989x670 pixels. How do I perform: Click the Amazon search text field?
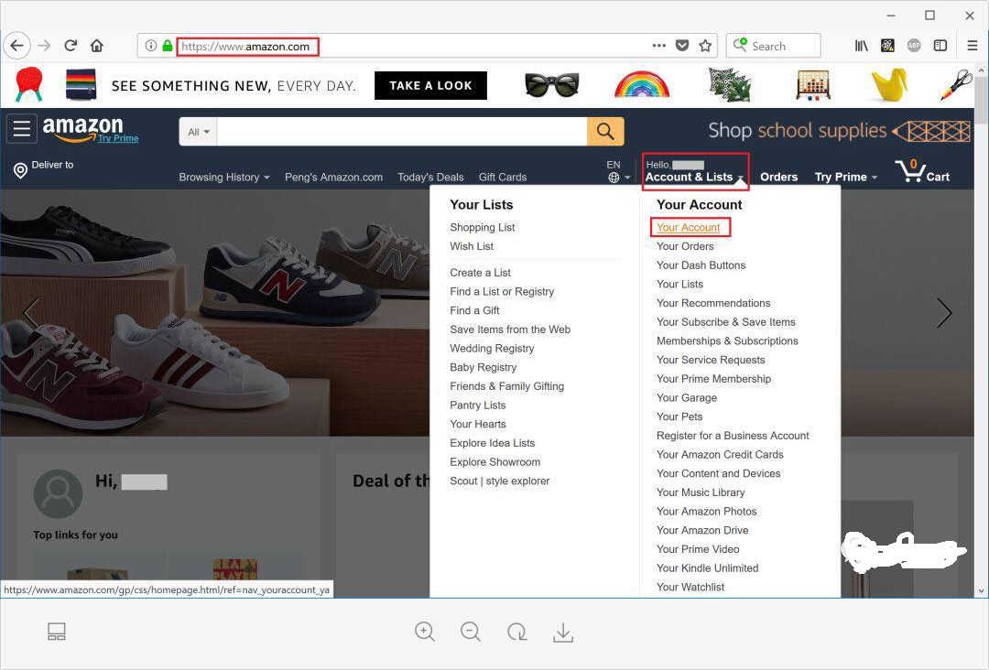click(x=402, y=132)
